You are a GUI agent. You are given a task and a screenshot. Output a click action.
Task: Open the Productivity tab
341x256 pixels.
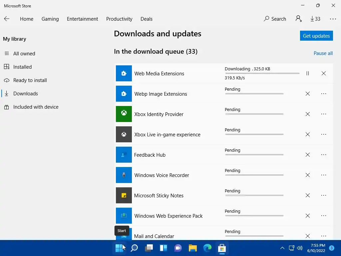(x=119, y=19)
